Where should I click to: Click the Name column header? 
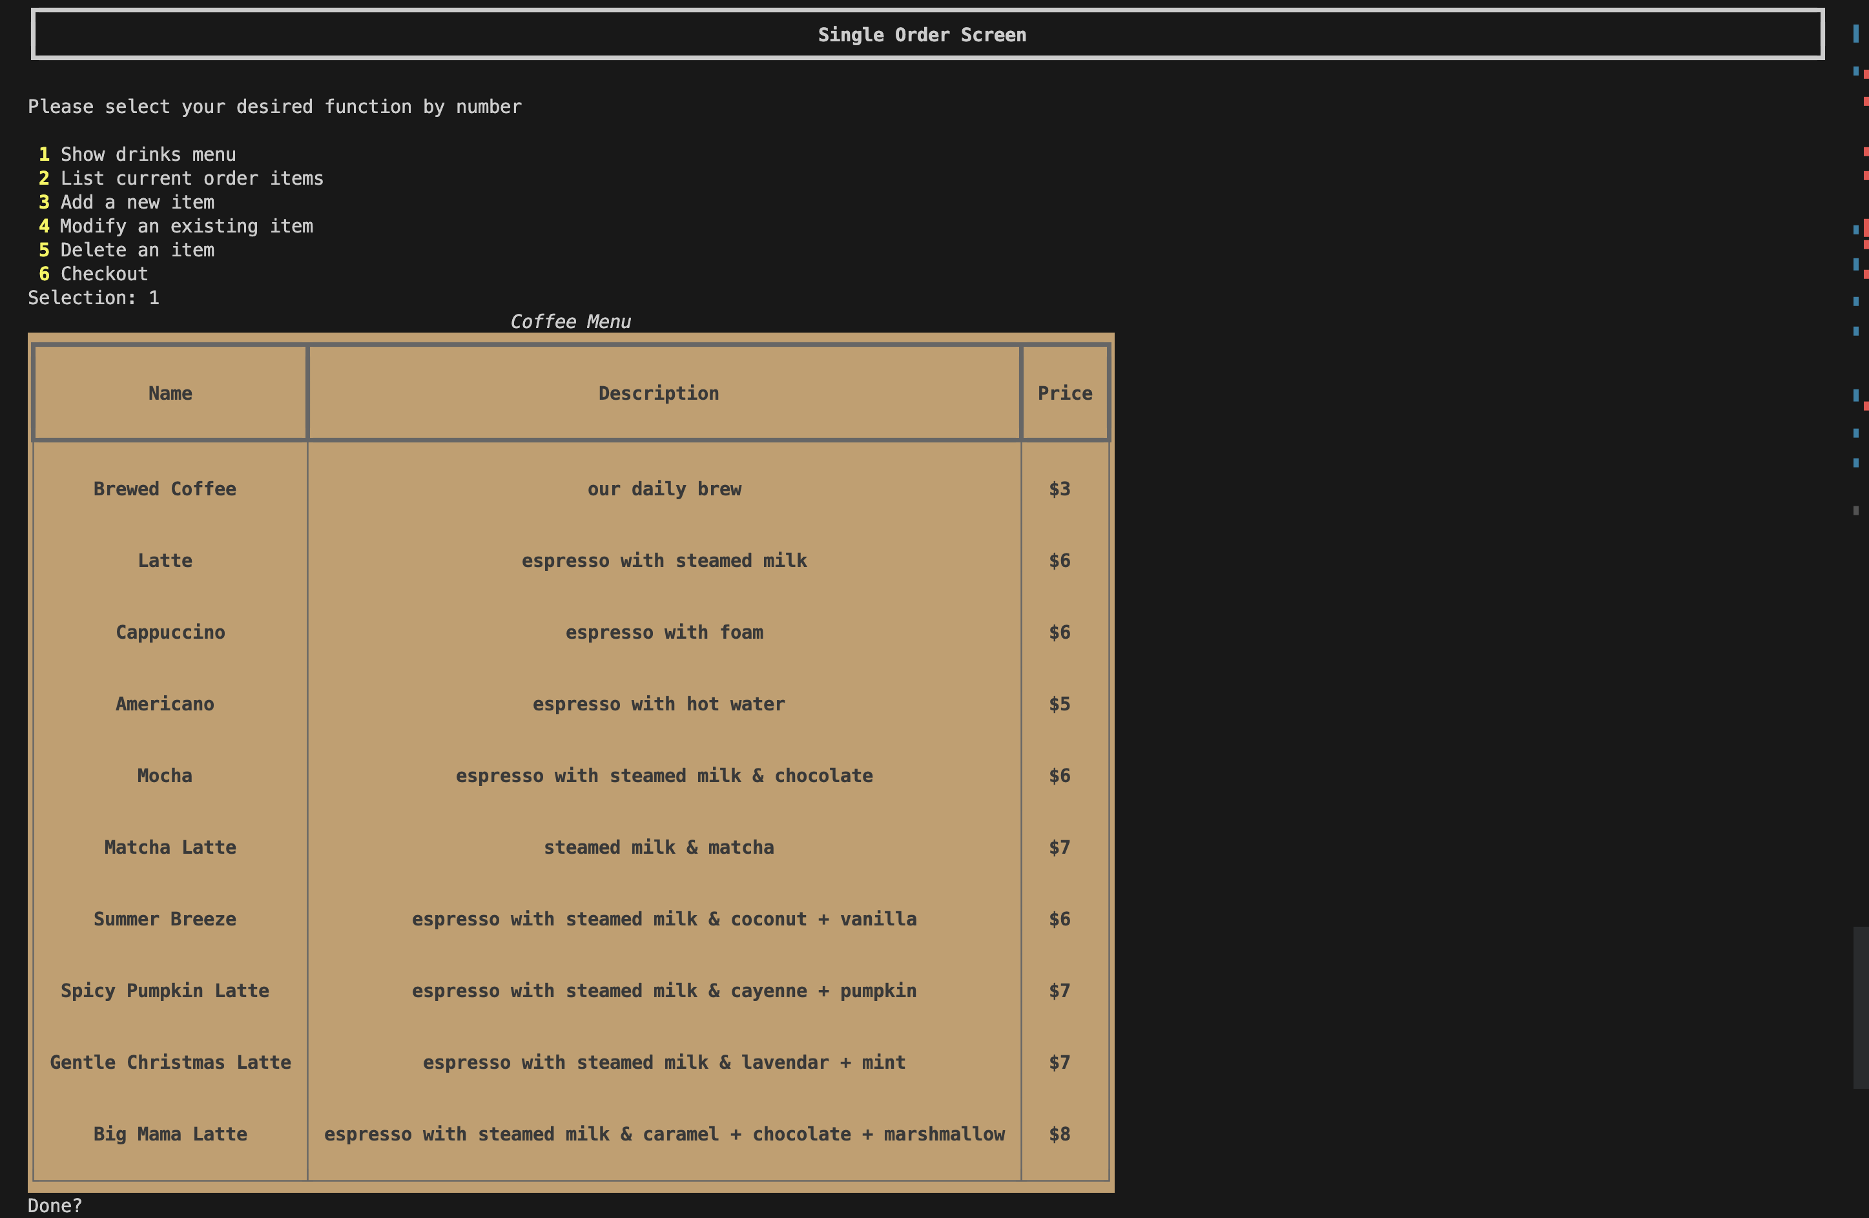pos(170,393)
